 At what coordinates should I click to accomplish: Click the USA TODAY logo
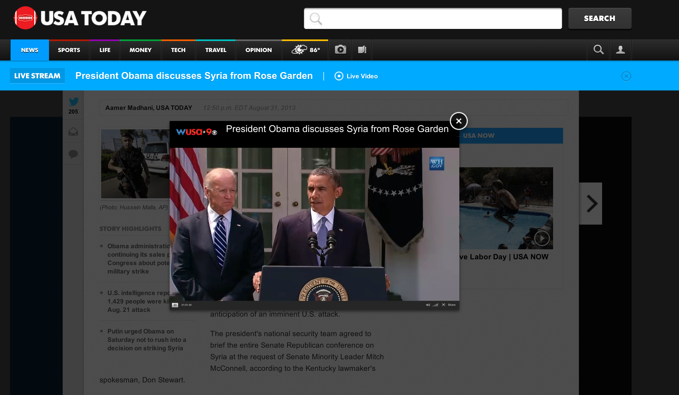click(80, 18)
